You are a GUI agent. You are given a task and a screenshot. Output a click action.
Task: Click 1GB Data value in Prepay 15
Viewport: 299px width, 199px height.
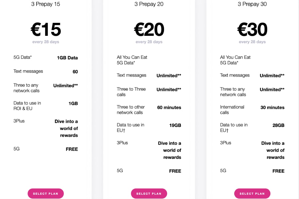(x=67, y=58)
